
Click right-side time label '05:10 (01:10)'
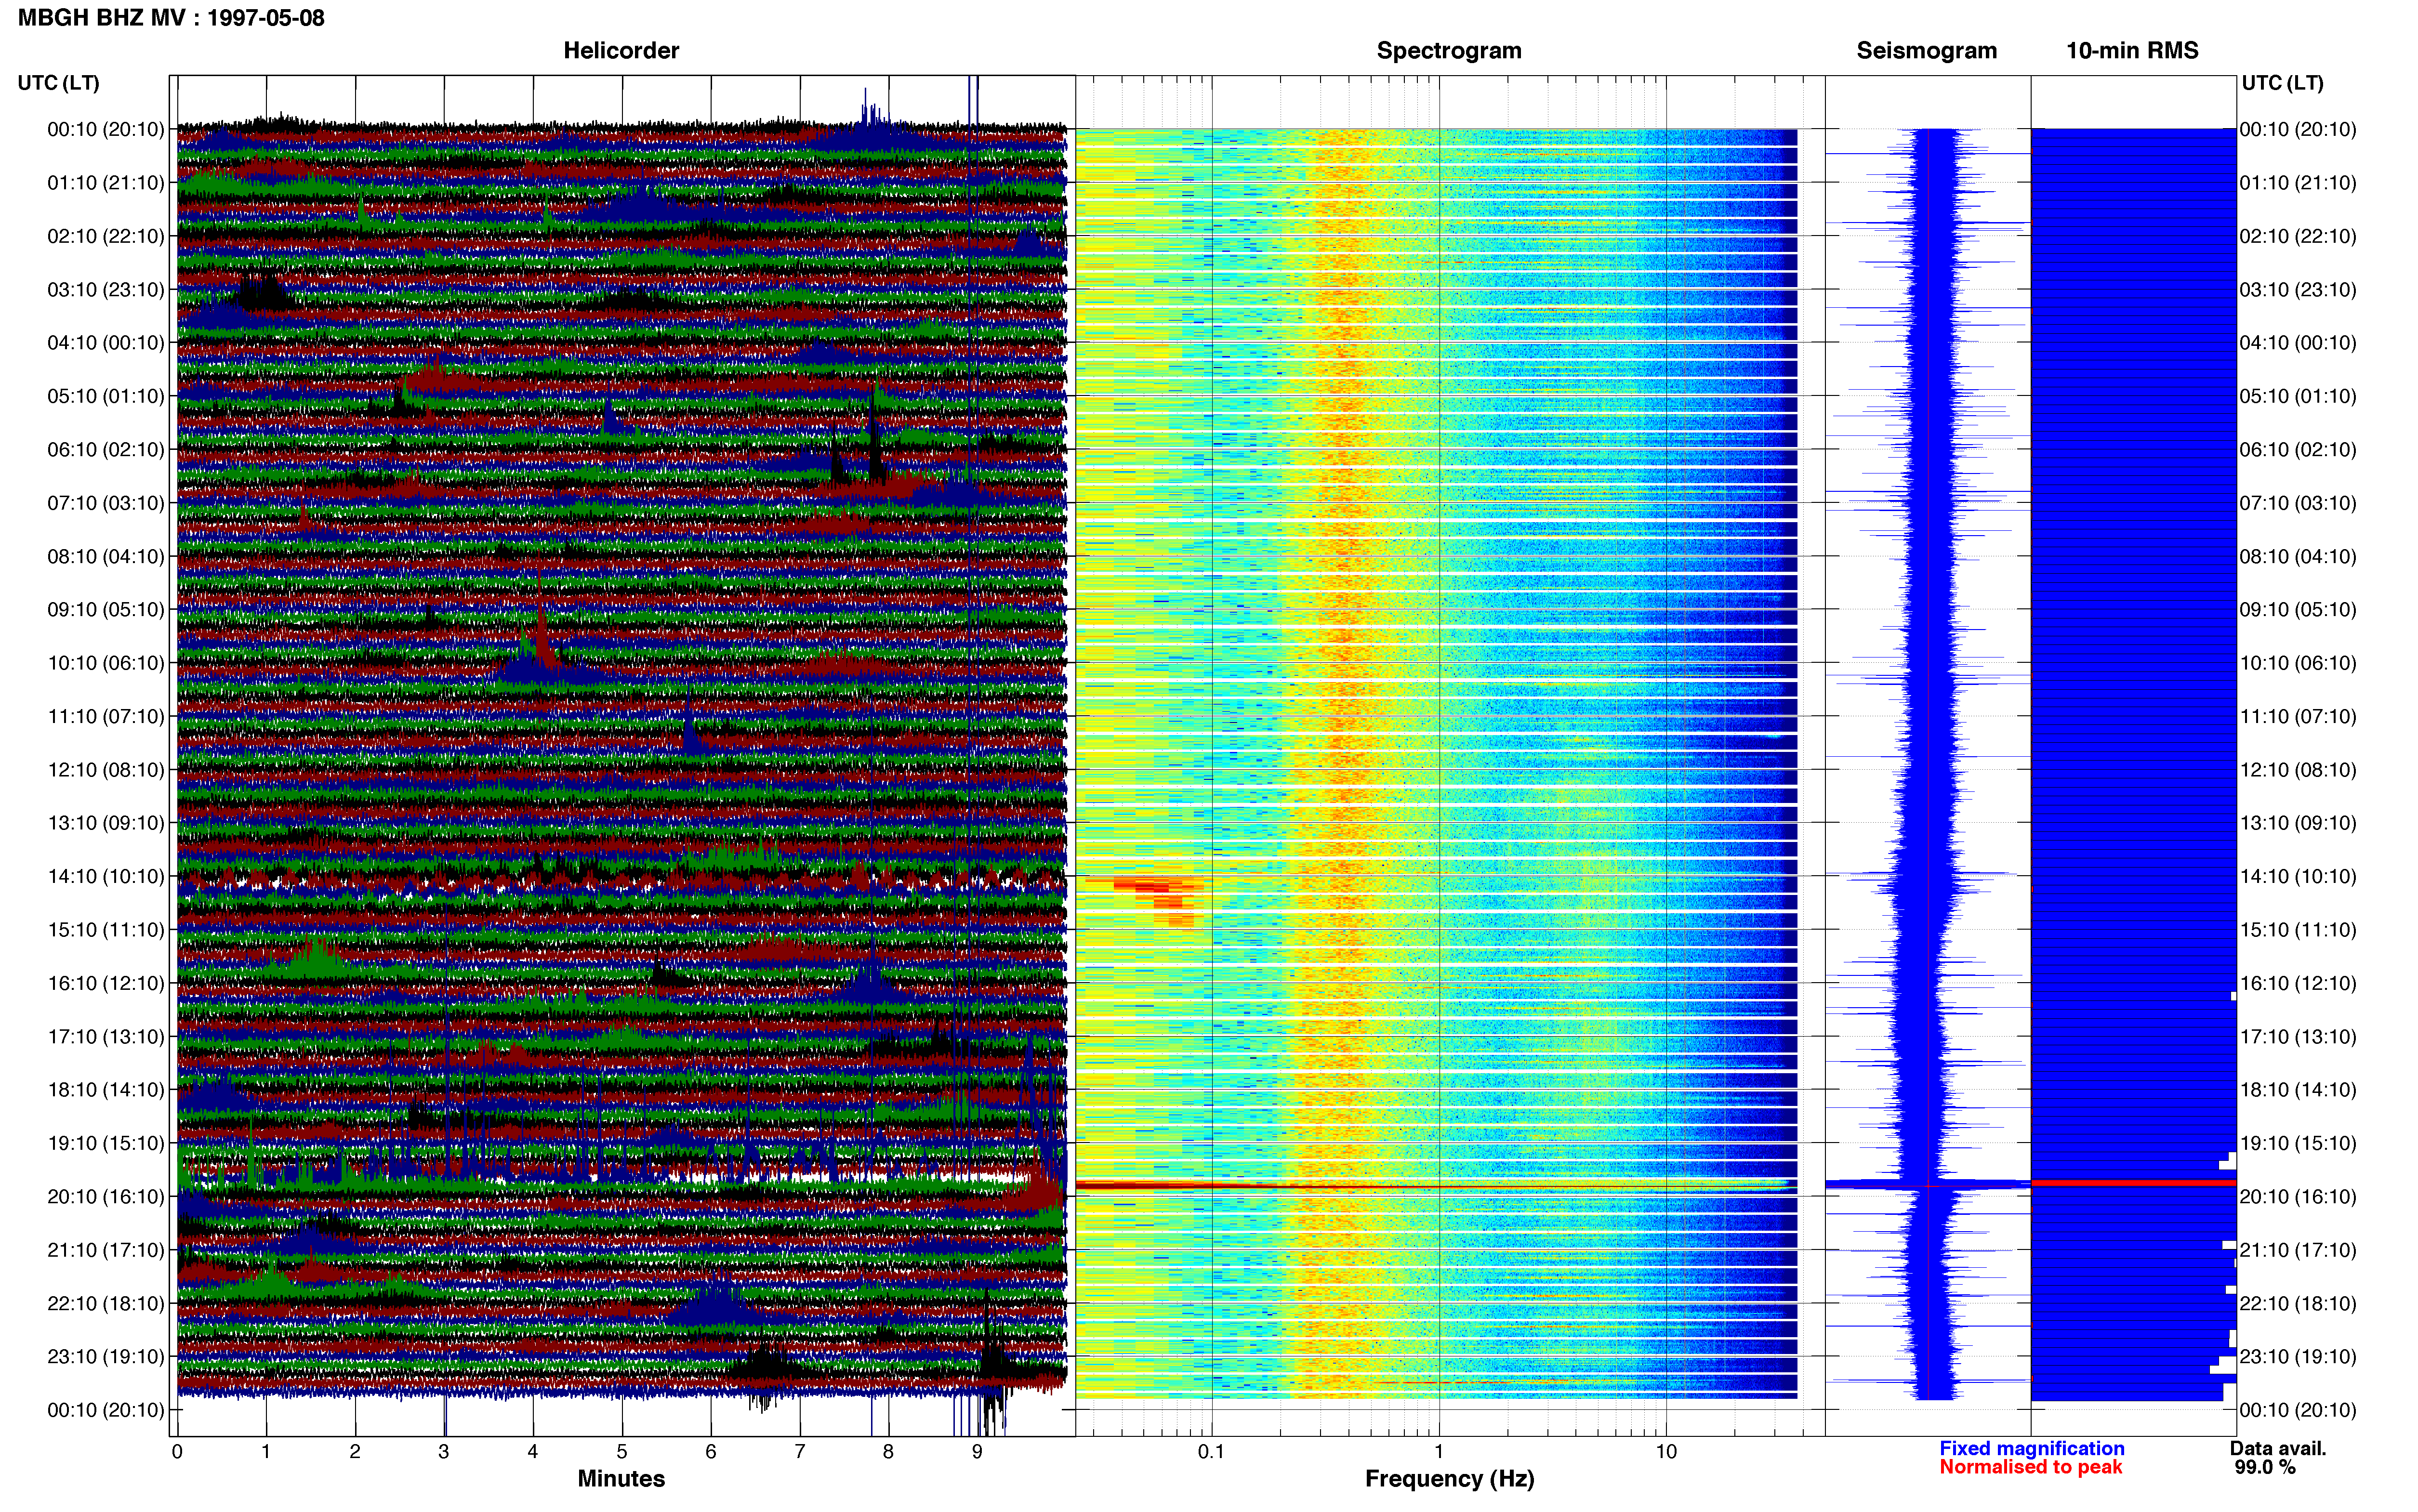click(2298, 396)
